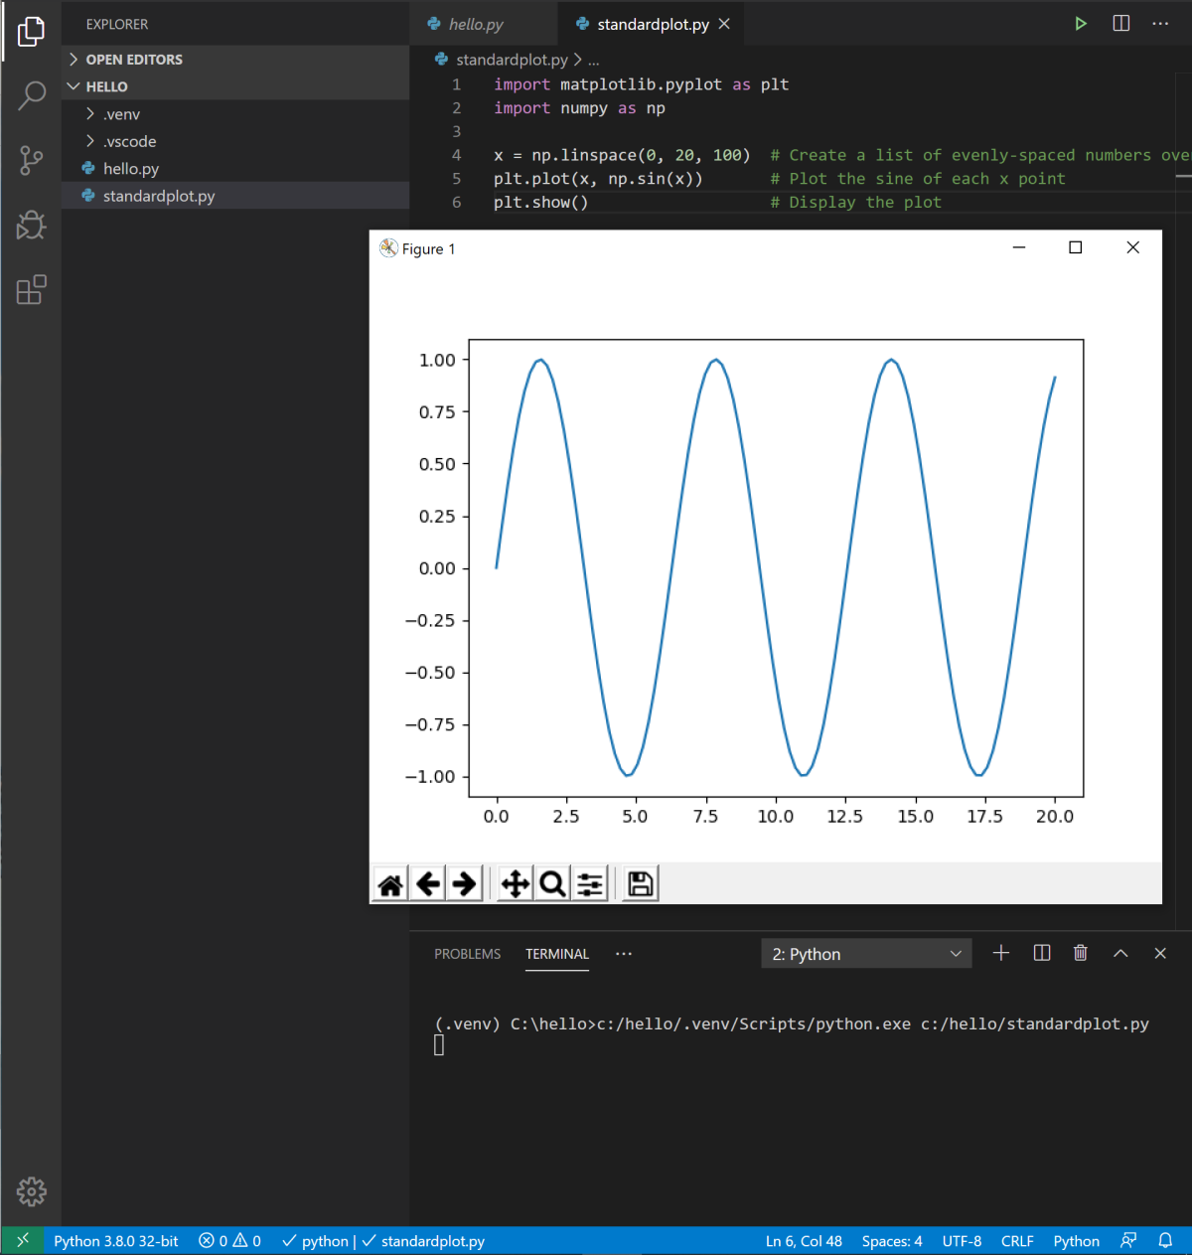
Task: Click the Back arrow in the figure toolbar
Action: (x=427, y=882)
